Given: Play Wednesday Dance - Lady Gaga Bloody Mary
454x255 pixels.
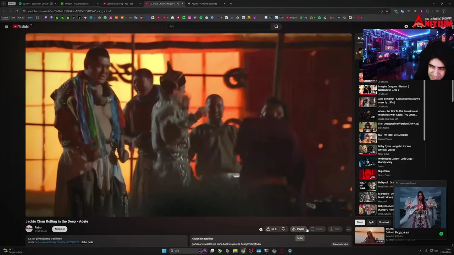Looking at the screenshot, I should 389,162.
